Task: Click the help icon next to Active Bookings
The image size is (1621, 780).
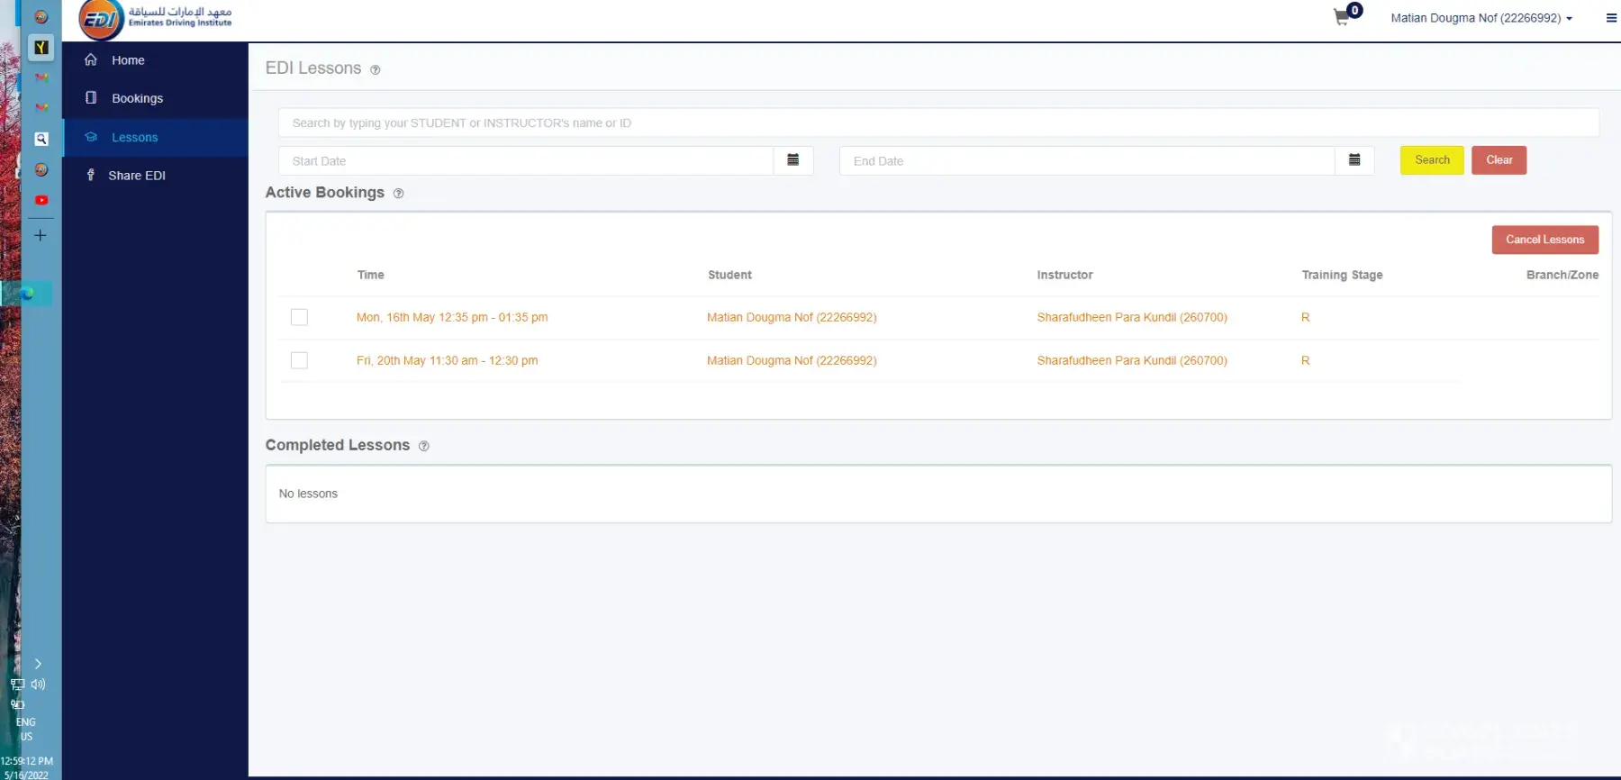Action: tap(398, 194)
